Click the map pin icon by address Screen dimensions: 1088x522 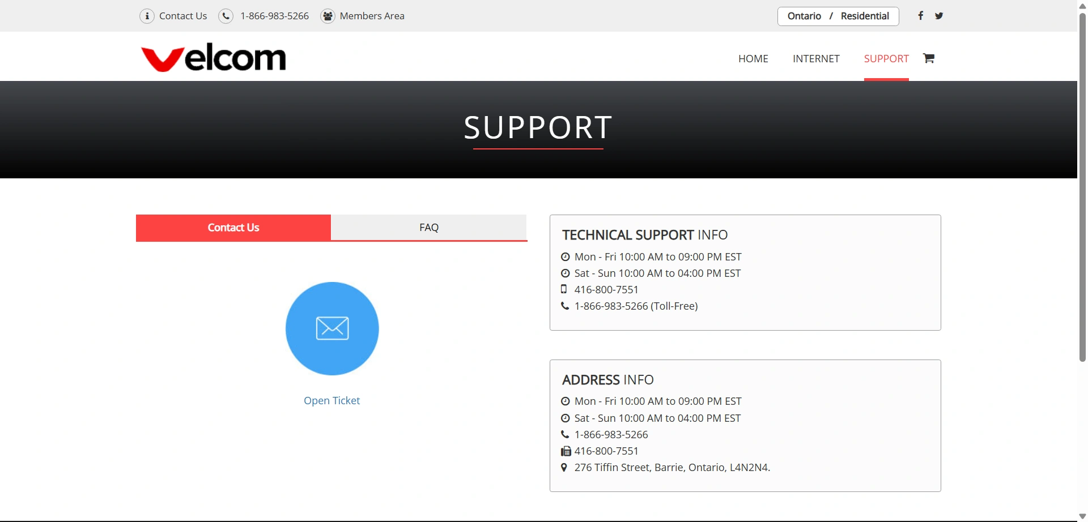pos(564,468)
